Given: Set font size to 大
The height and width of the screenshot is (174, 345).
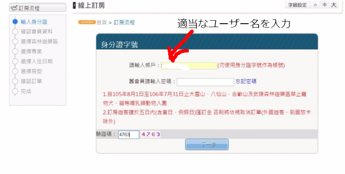Looking at the screenshot, I should pos(334,5).
